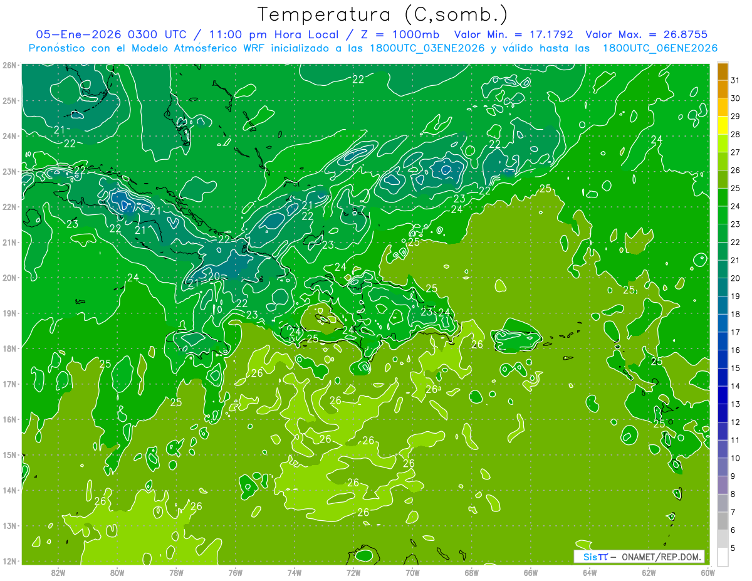Select the teal swatch between legend values 19 and 20
This screenshot has height=581, width=752.
tap(723, 287)
